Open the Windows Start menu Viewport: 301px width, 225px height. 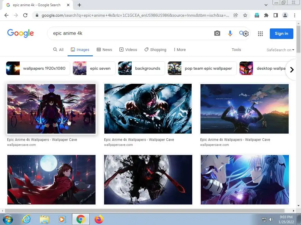point(8,219)
